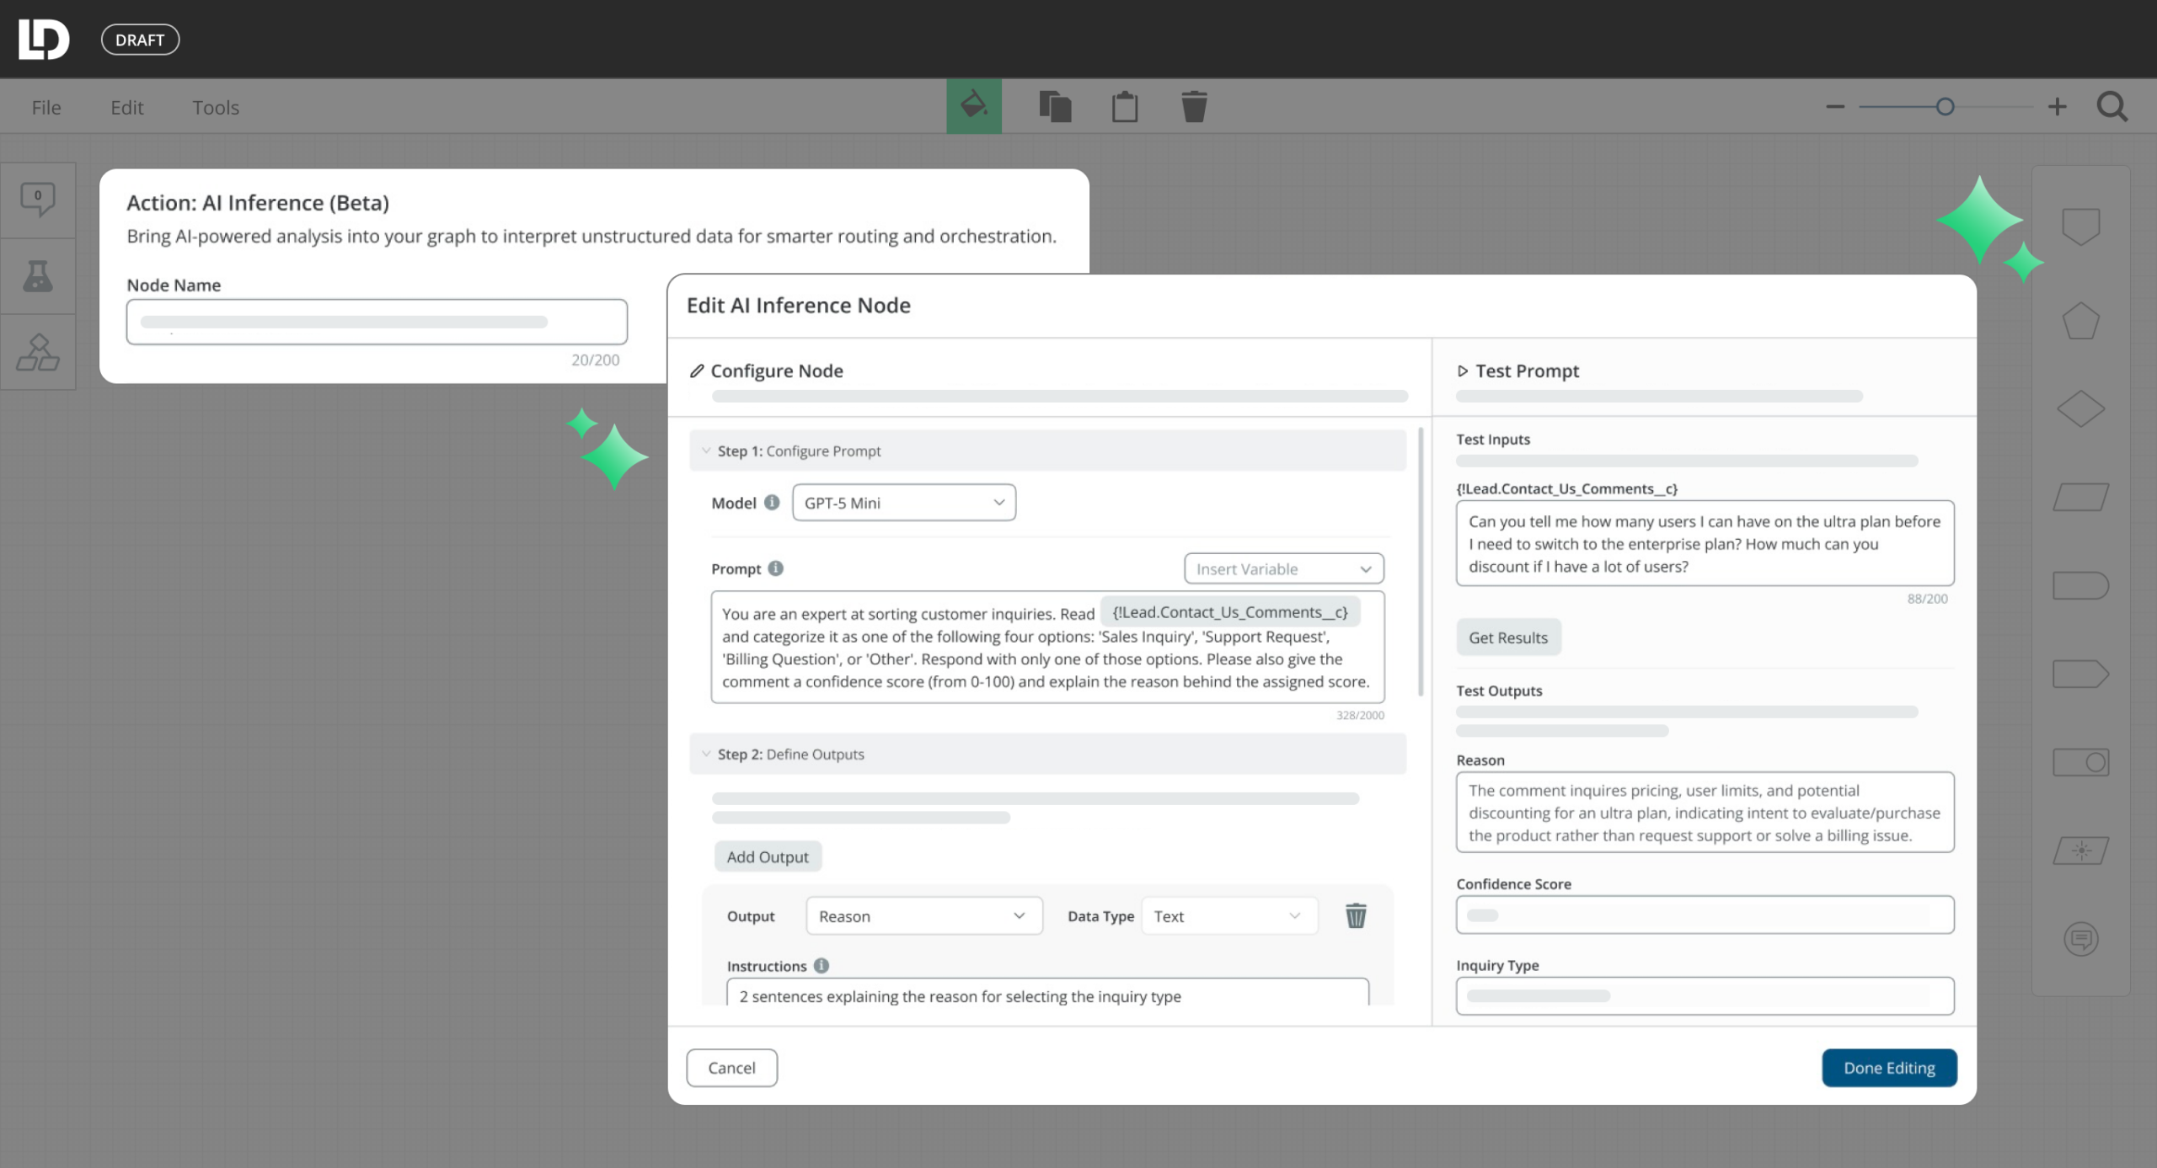The width and height of the screenshot is (2157, 1168).
Task: Click the Get Results button
Action: [x=1507, y=637]
